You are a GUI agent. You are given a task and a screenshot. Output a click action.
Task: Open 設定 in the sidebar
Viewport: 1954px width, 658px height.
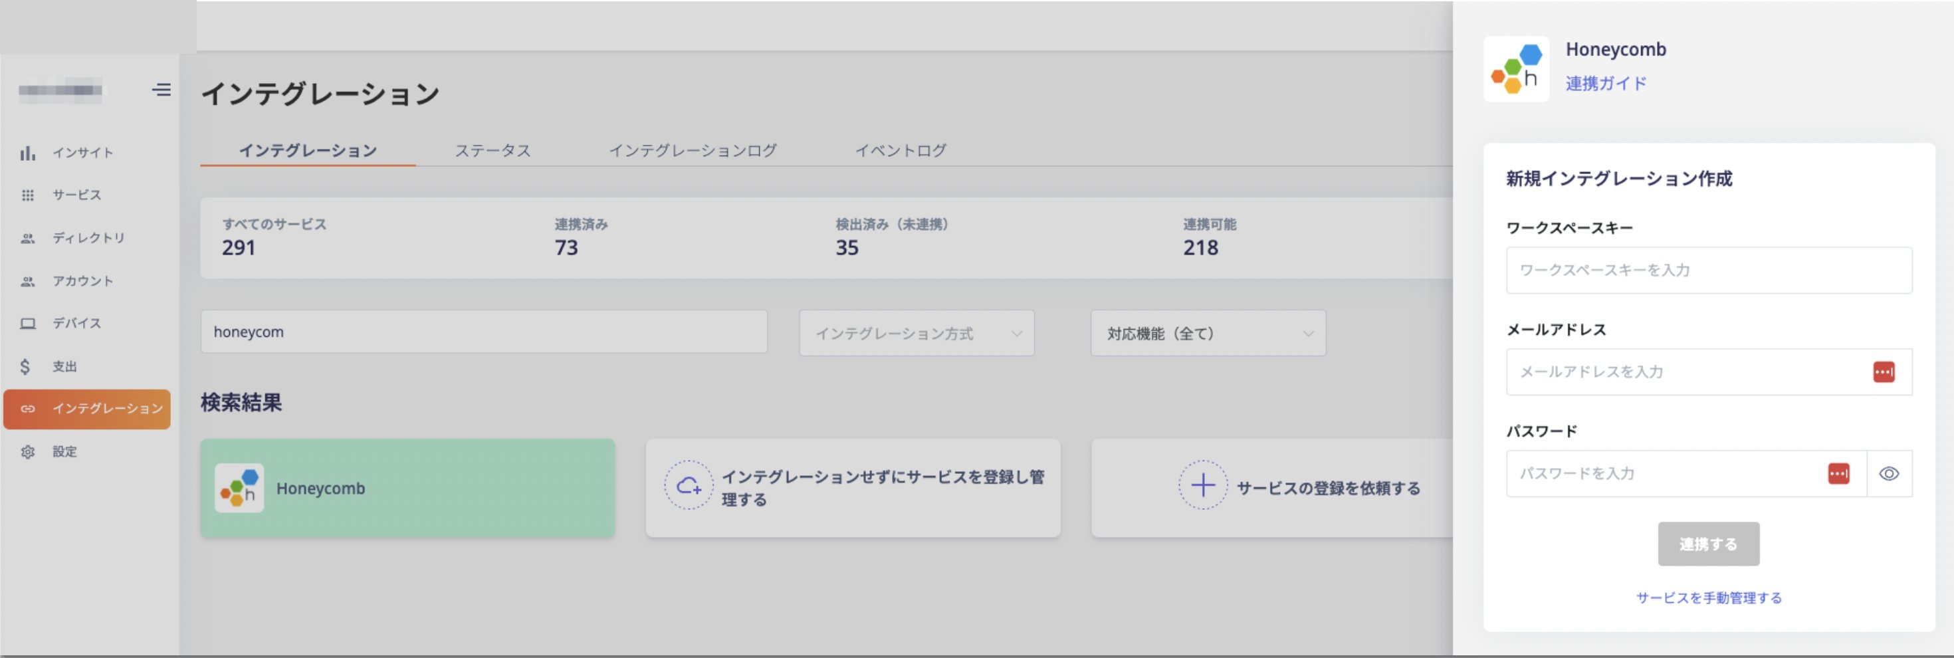click(x=64, y=453)
